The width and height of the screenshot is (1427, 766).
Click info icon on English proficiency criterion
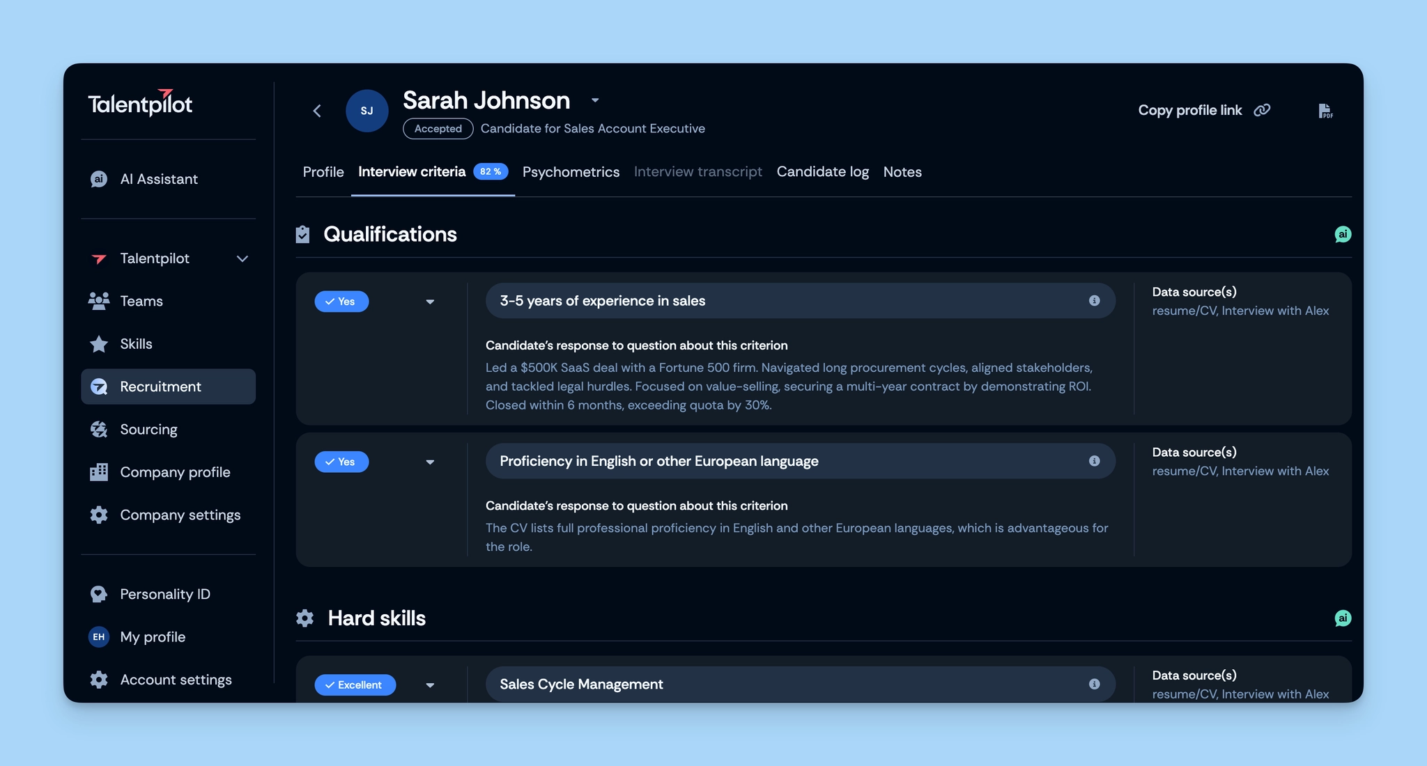pos(1094,461)
